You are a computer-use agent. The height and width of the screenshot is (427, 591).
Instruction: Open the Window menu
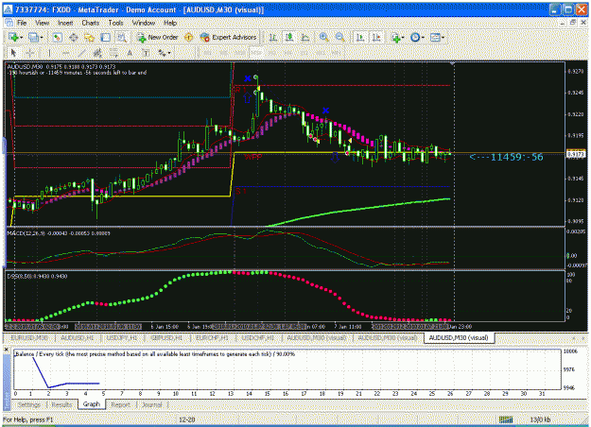(x=144, y=23)
